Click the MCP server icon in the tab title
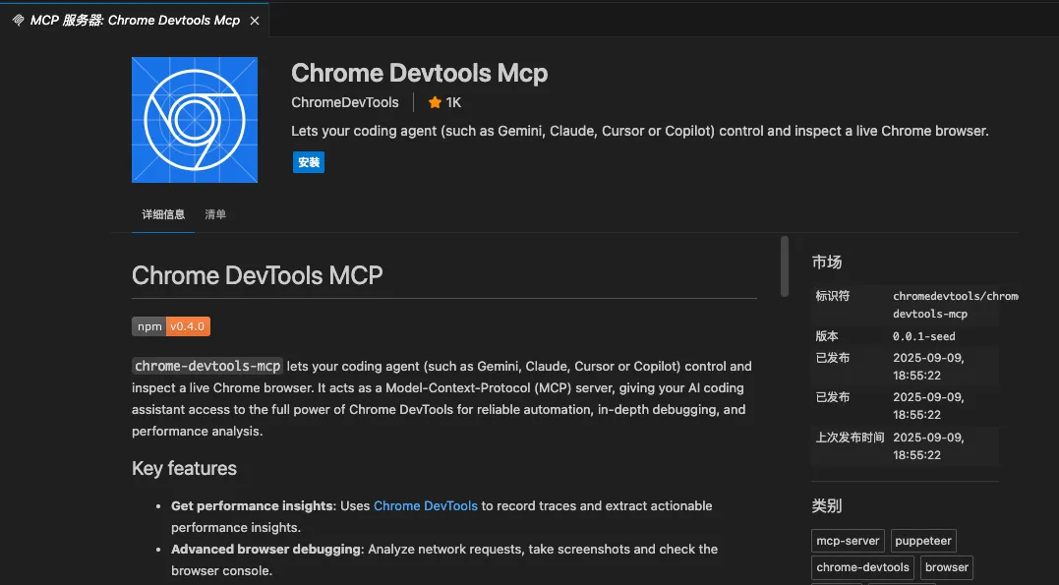The image size is (1059, 585). [x=19, y=21]
